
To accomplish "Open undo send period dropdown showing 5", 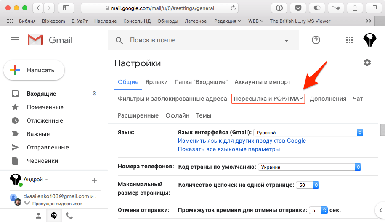I will pos(319,210).
